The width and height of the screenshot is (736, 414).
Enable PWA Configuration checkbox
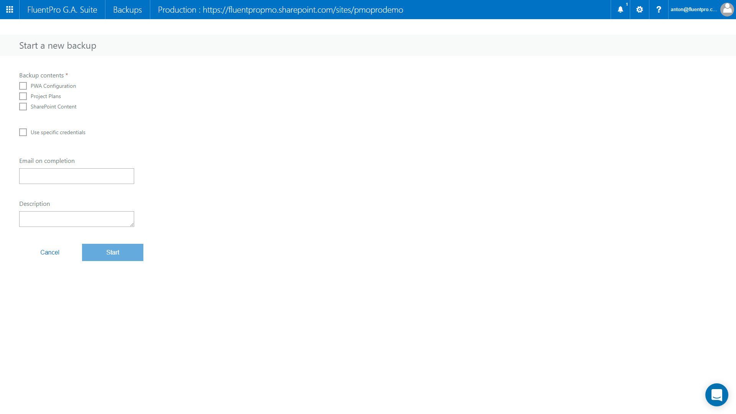[23, 86]
